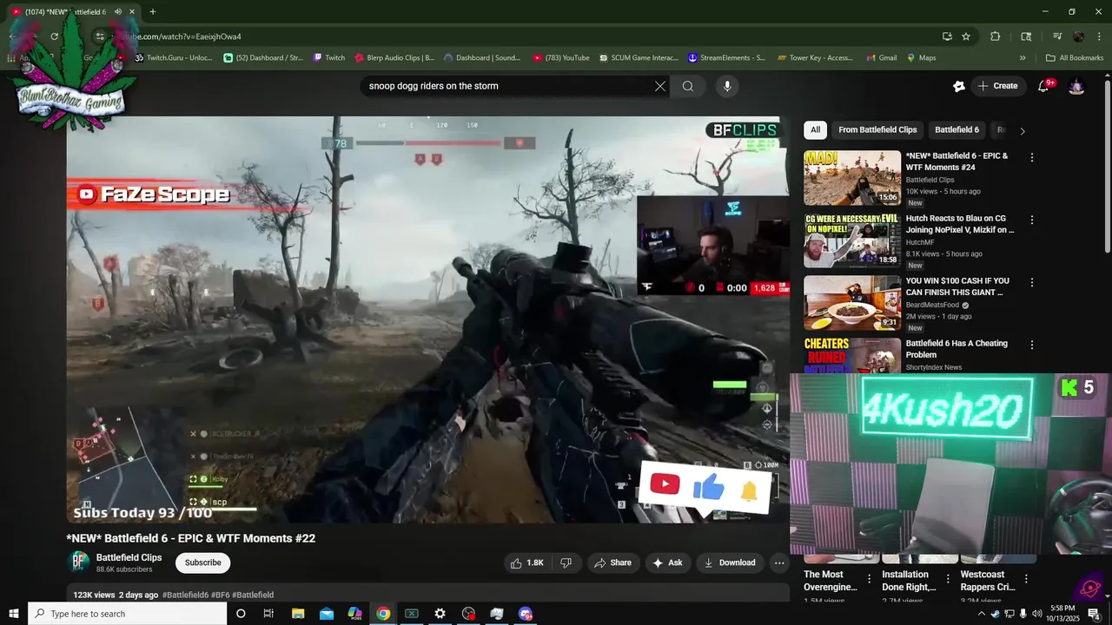Open Blerp Audio Clips bookmark

coord(394,58)
